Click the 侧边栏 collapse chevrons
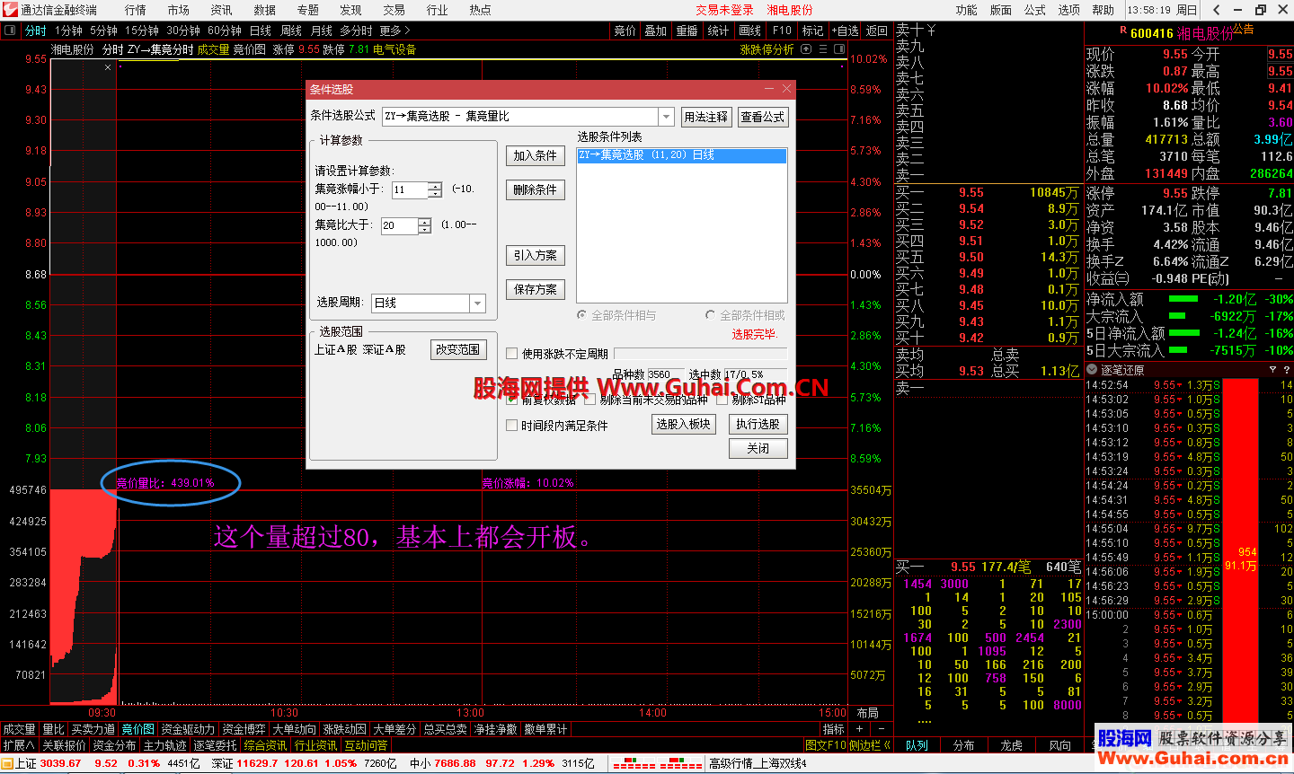This screenshot has width=1294, height=774. (887, 745)
